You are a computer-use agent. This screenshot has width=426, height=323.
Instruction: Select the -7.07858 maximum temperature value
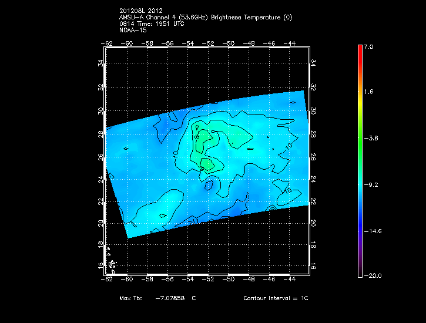point(170,298)
